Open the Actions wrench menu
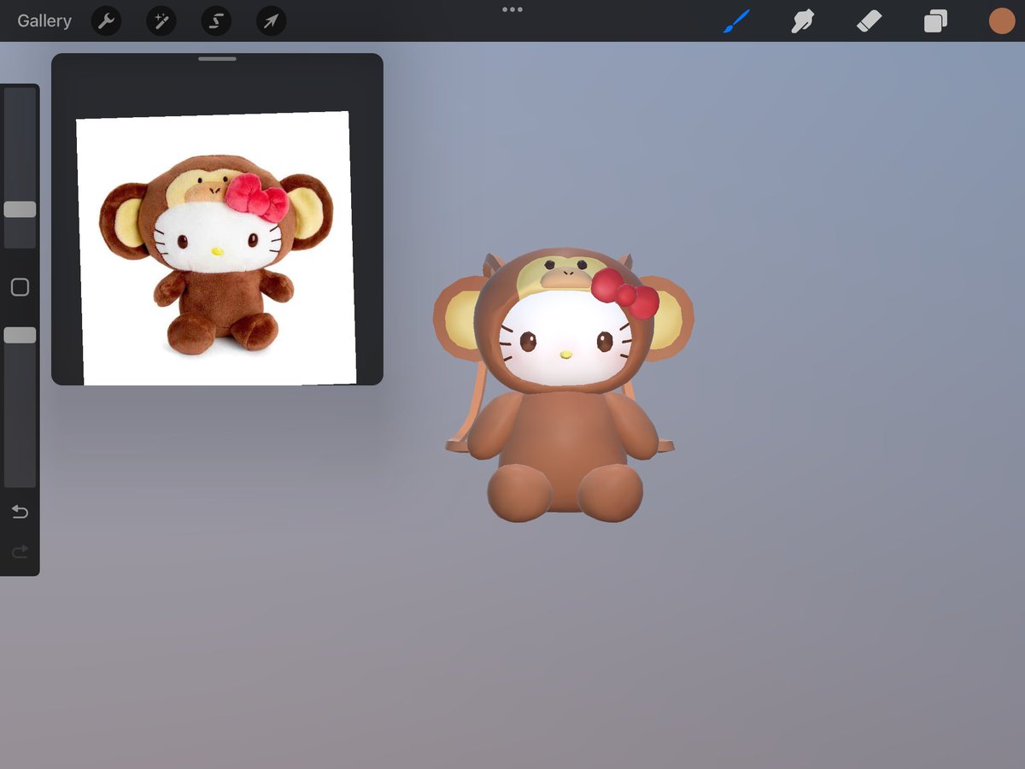The height and width of the screenshot is (769, 1025). [x=107, y=21]
